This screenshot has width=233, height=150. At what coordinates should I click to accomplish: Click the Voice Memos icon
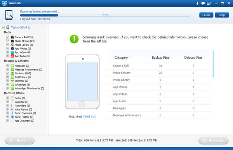coord(12,109)
